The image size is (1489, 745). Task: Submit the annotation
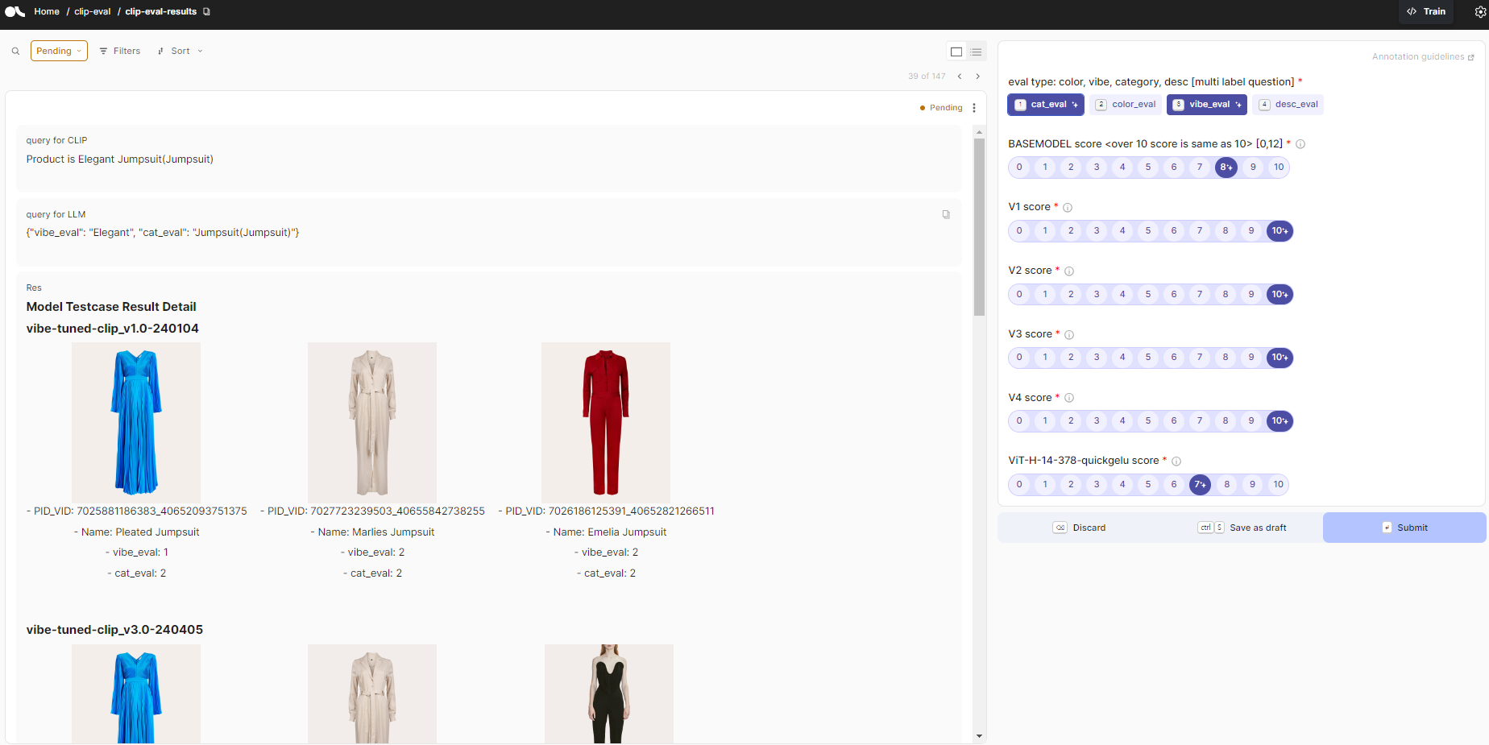point(1404,528)
